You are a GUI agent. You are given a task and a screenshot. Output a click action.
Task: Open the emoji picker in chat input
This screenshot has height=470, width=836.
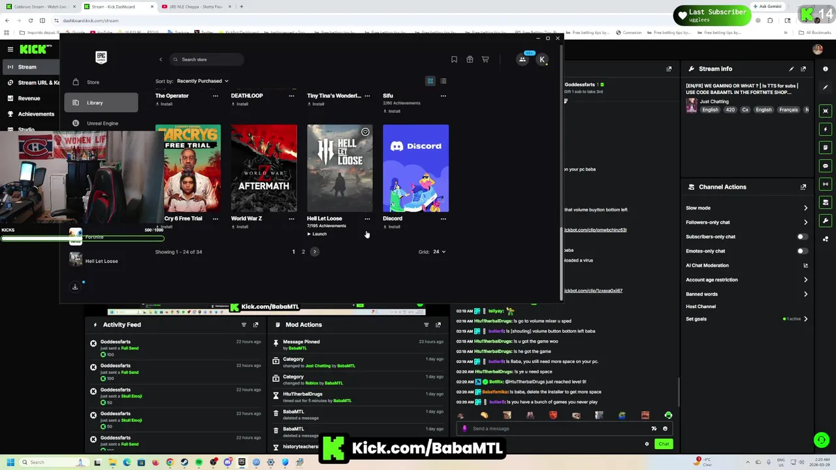click(x=665, y=429)
